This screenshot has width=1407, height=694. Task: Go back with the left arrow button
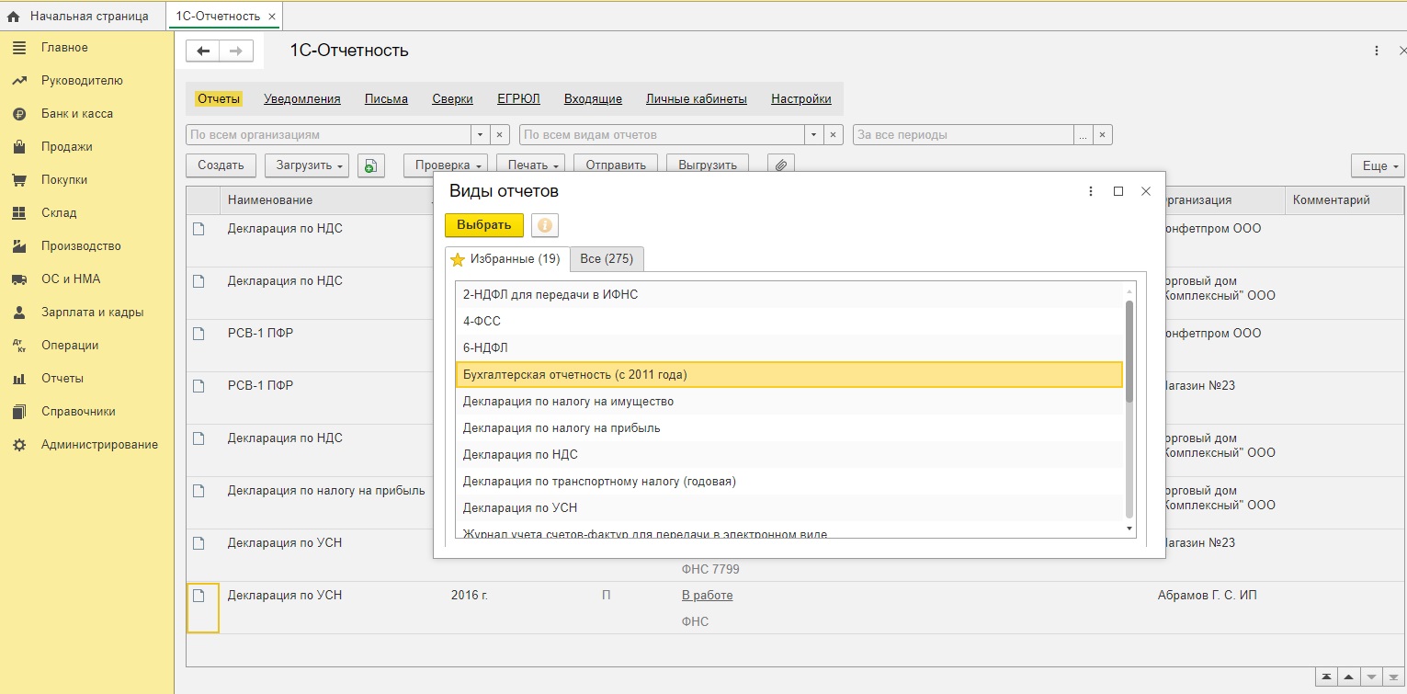(203, 51)
